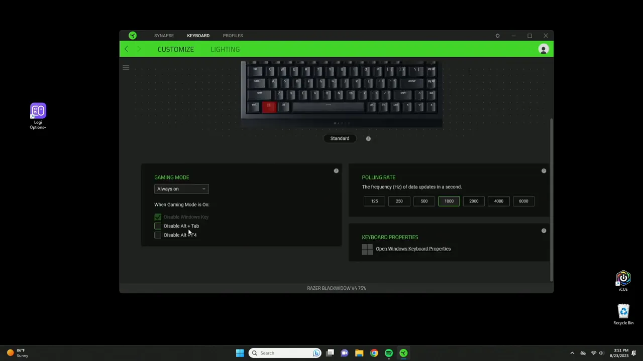Show help for Keyboard Properties panel
Screen dimensions: 643x361
[544, 231]
